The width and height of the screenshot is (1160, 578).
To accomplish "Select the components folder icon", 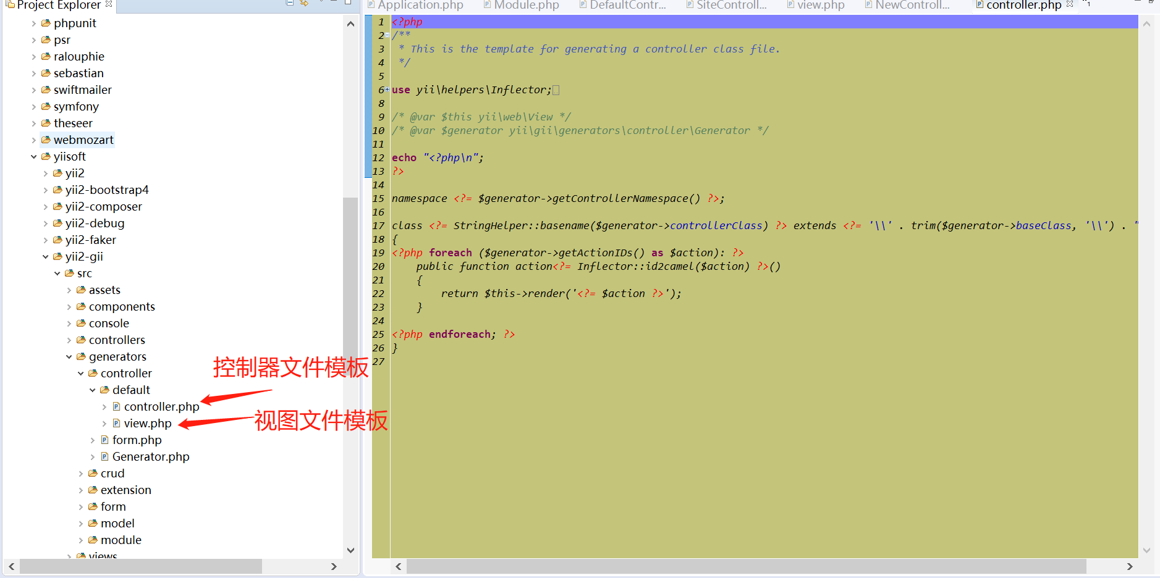I will click(x=81, y=307).
